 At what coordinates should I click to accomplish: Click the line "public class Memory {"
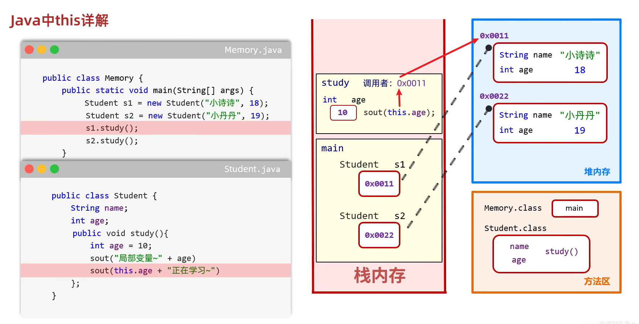coord(92,78)
